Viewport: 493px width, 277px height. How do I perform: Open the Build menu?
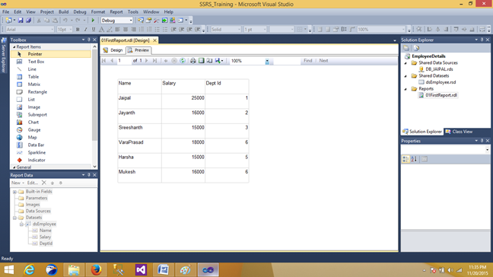63,12
